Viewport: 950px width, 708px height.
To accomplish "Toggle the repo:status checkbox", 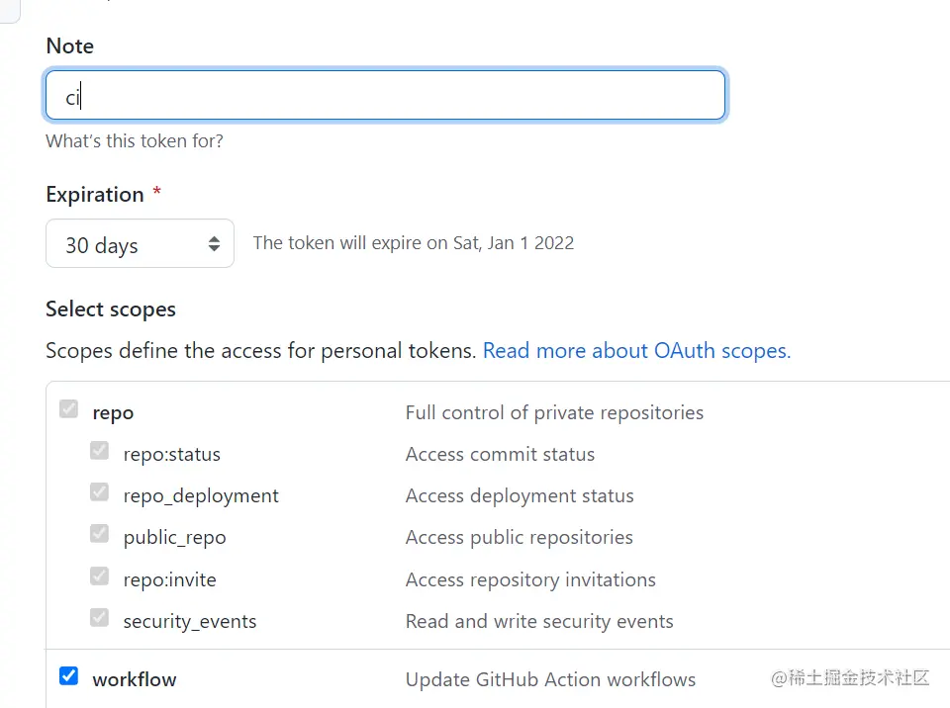I will click(99, 451).
